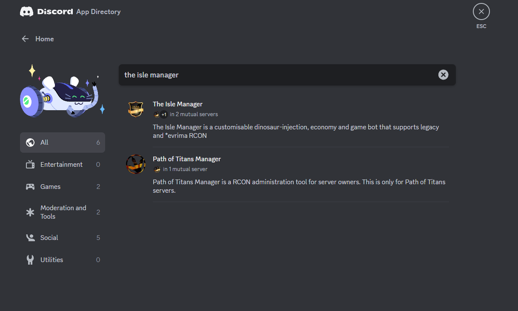Click the Games controller icon
Viewport: 518px width, 311px height.
(30, 187)
